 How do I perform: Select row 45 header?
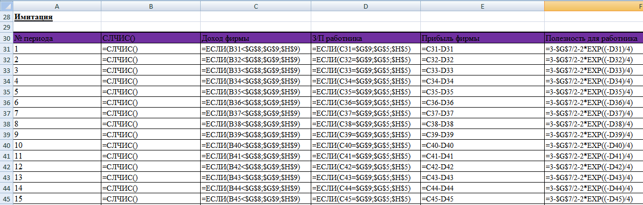6,199
